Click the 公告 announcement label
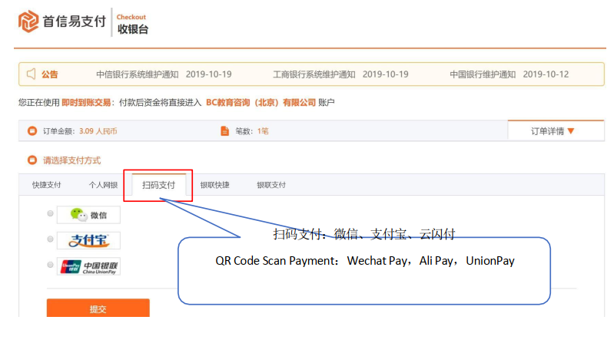This screenshot has width=614, height=343. click(x=50, y=74)
